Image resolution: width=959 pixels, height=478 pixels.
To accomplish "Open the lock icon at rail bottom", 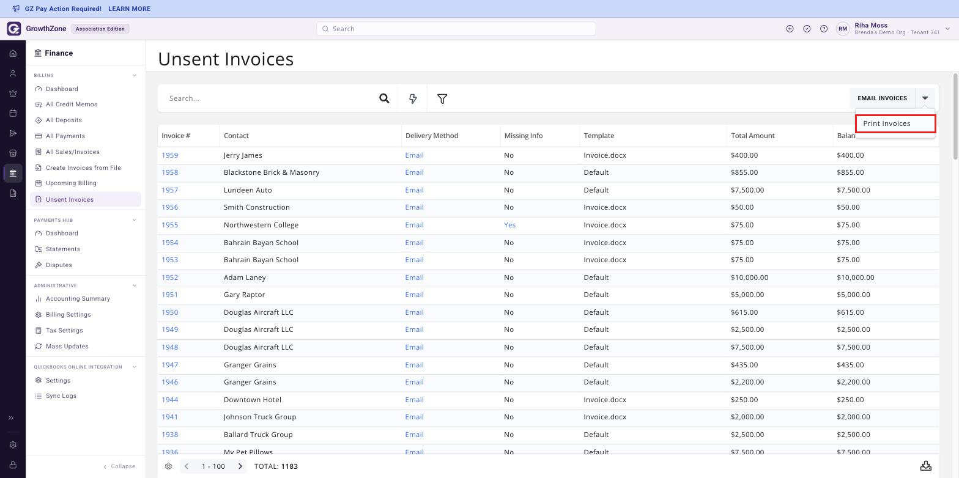I will [x=13, y=465].
